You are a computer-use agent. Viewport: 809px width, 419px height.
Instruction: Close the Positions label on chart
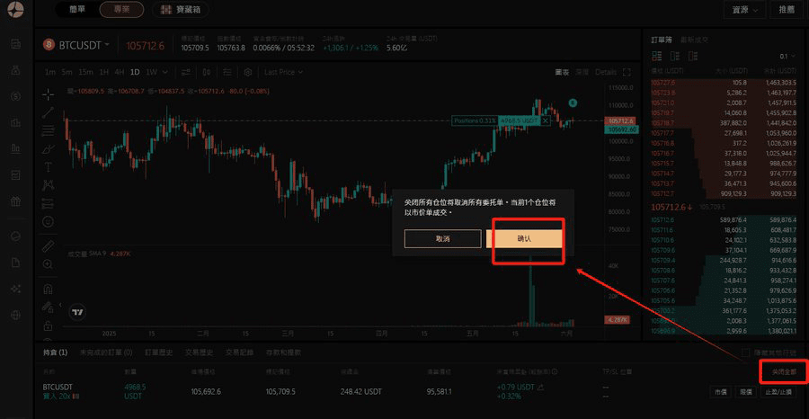point(545,120)
